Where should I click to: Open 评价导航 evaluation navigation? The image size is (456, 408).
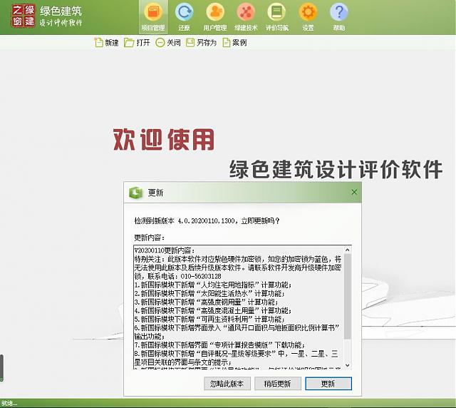click(x=277, y=17)
